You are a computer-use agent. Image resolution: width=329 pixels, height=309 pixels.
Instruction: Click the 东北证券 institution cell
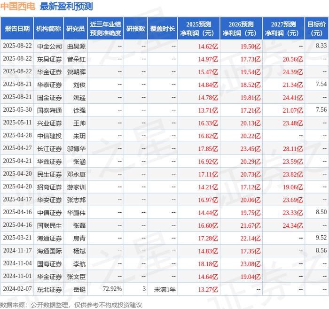pos(49,289)
